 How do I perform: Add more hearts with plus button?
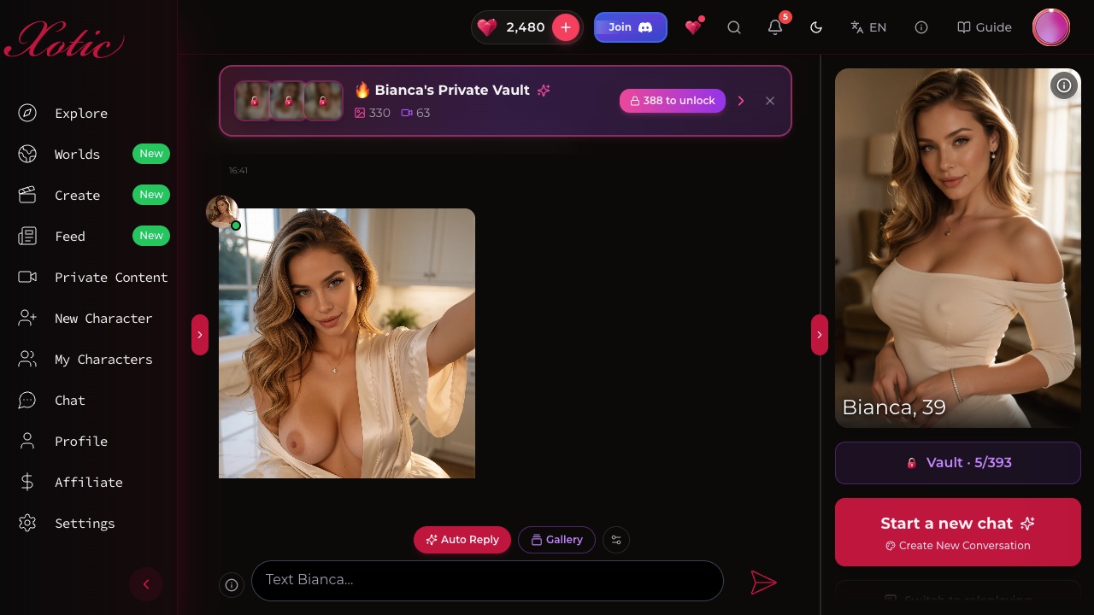[x=566, y=27]
